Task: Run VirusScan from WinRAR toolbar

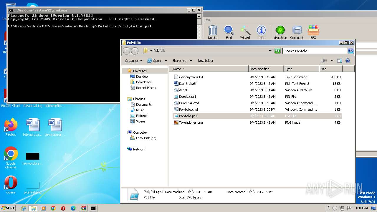Action: click(x=280, y=32)
